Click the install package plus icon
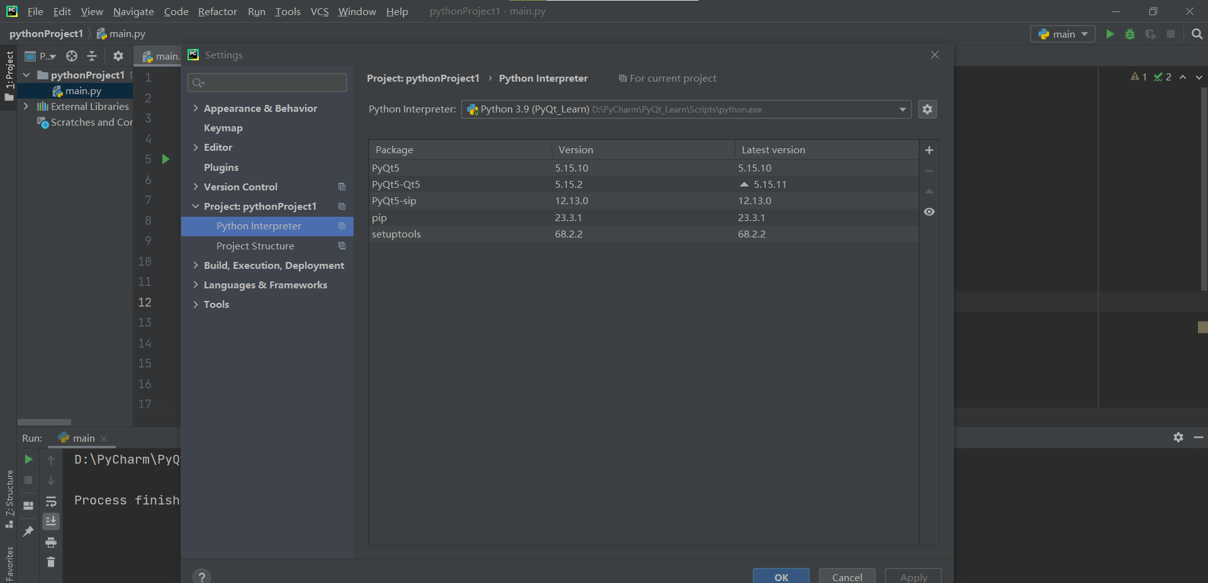 coord(929,150)
